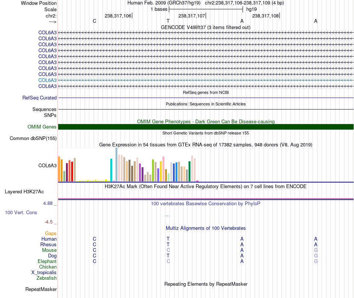Open 'Publications: Sequences in Scientific Articles' title
The height and width of the screenshot is (298, 354).
(x=206, y=104)
